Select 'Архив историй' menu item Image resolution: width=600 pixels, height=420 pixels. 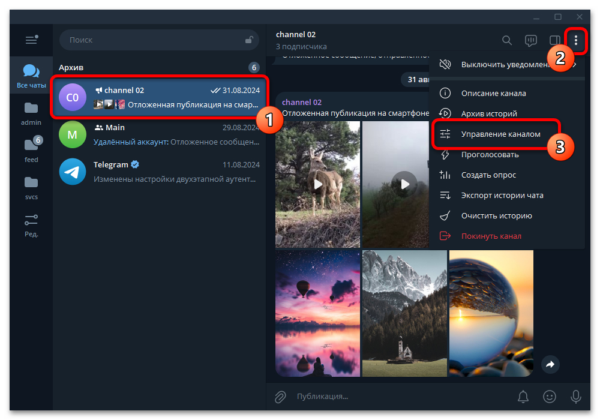tap(507, 113)
